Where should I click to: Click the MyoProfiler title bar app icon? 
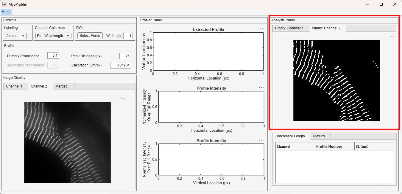pyautogui.click(x=5, y=4)
